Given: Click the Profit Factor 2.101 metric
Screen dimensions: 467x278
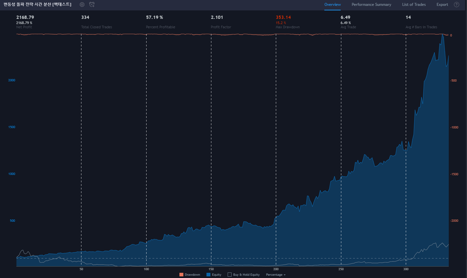Looking at the screenshot, I should [x=217, y=17].
